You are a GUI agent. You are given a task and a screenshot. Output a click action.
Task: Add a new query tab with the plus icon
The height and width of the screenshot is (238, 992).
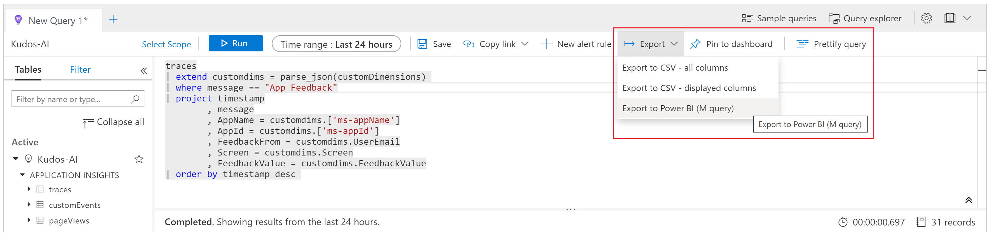pyautogui.click(x=113, y=20)
